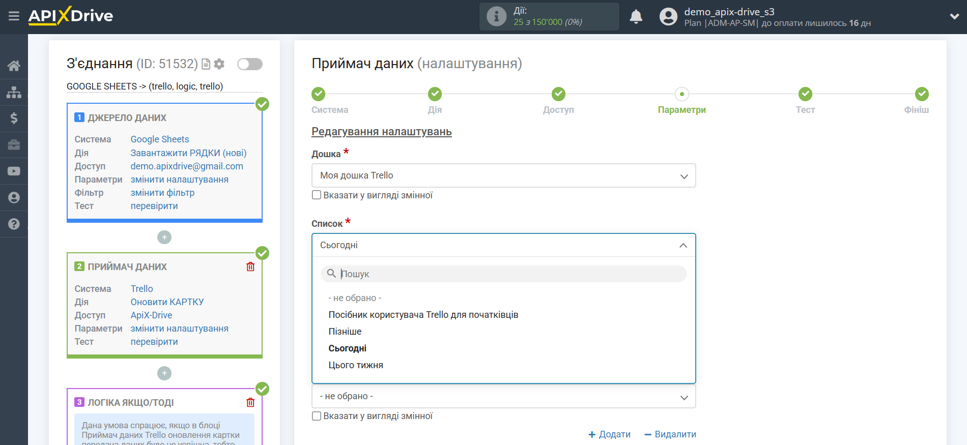967x445 pixels.
Task: Toggle the connection on/off switch
Action: coord(250,64)
